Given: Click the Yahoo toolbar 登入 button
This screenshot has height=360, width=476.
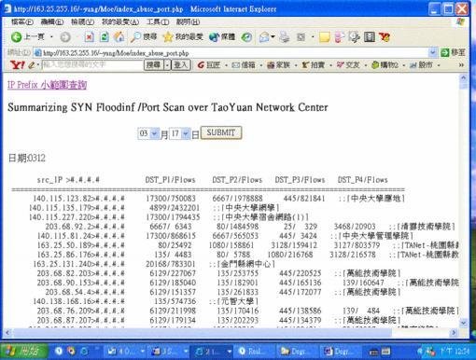Looking at the screenshot, I should (x=181, y=65).
